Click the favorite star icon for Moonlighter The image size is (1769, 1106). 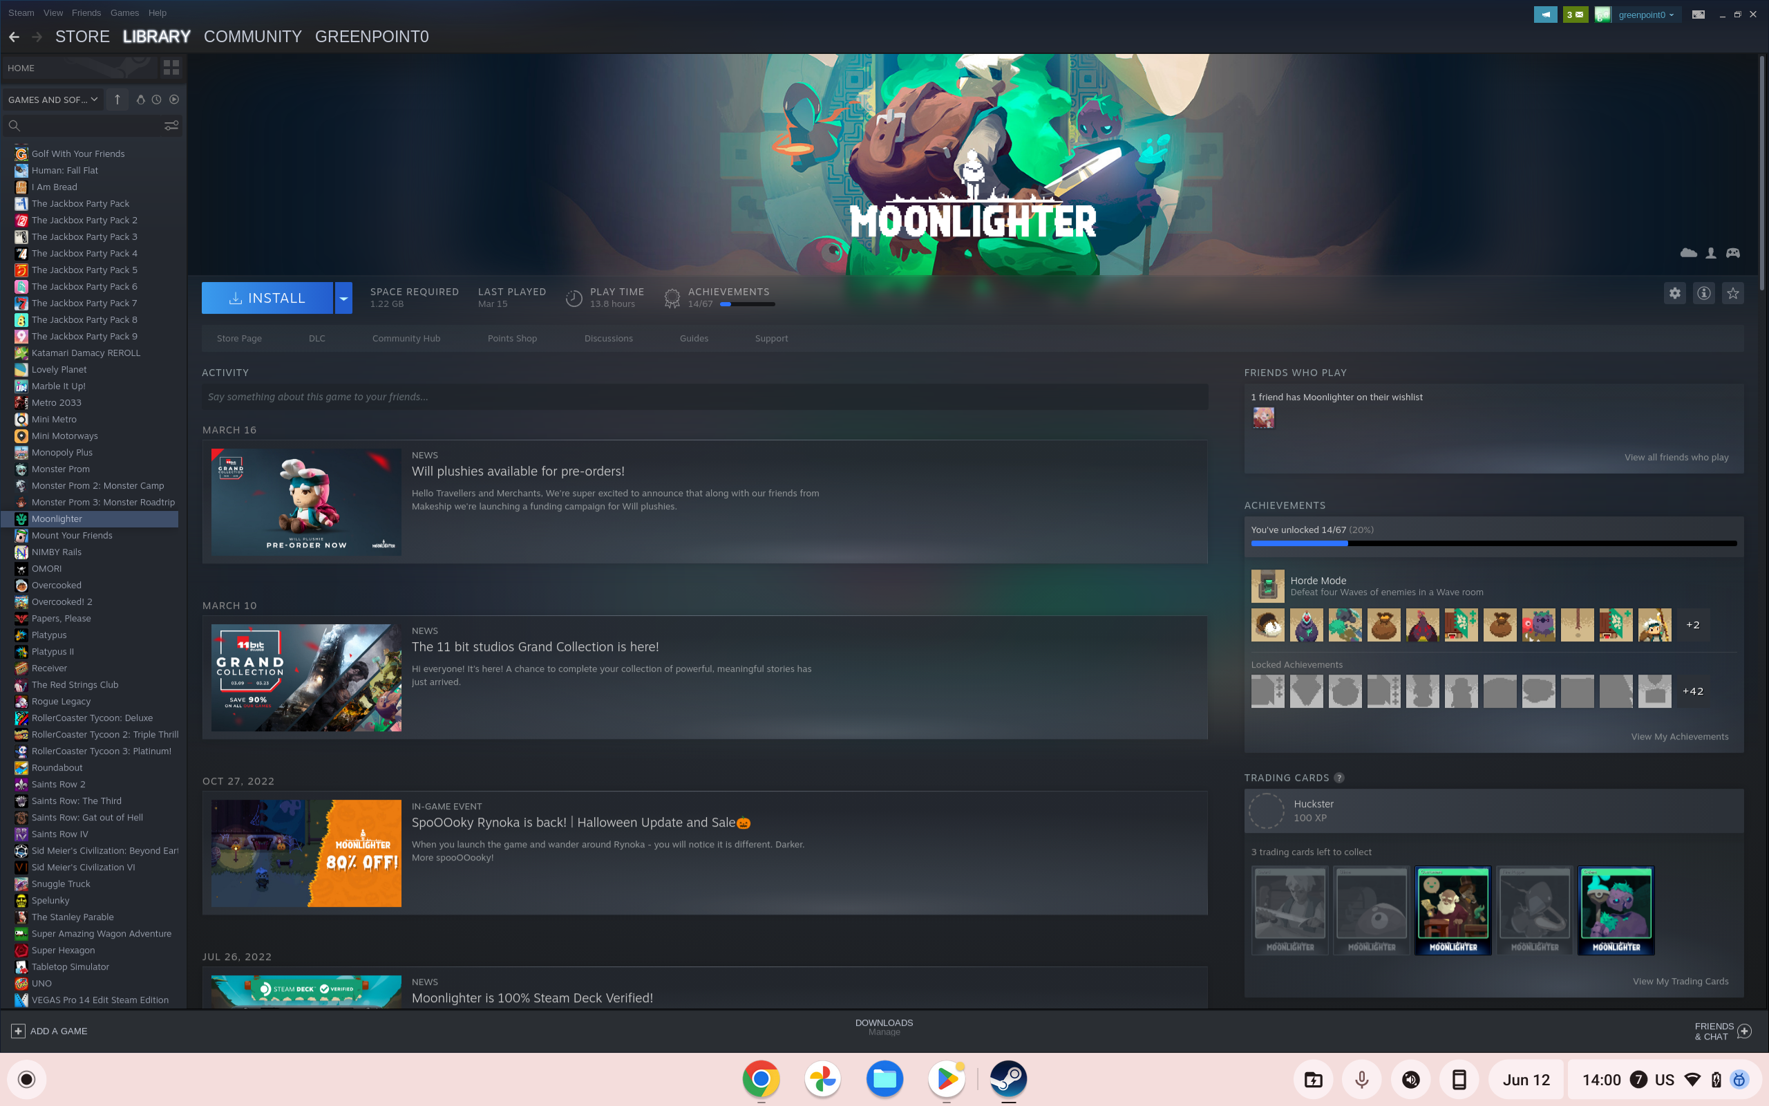tap(1733, 294)
